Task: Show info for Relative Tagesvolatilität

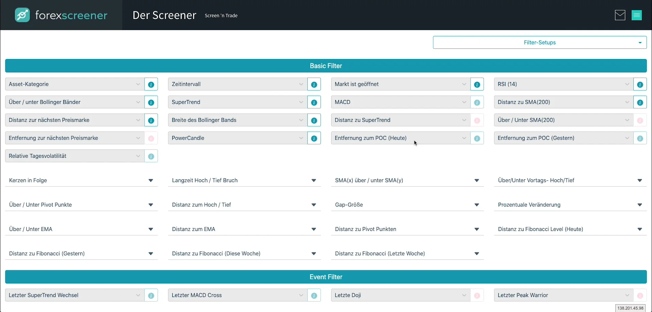Action: (151, 156)
